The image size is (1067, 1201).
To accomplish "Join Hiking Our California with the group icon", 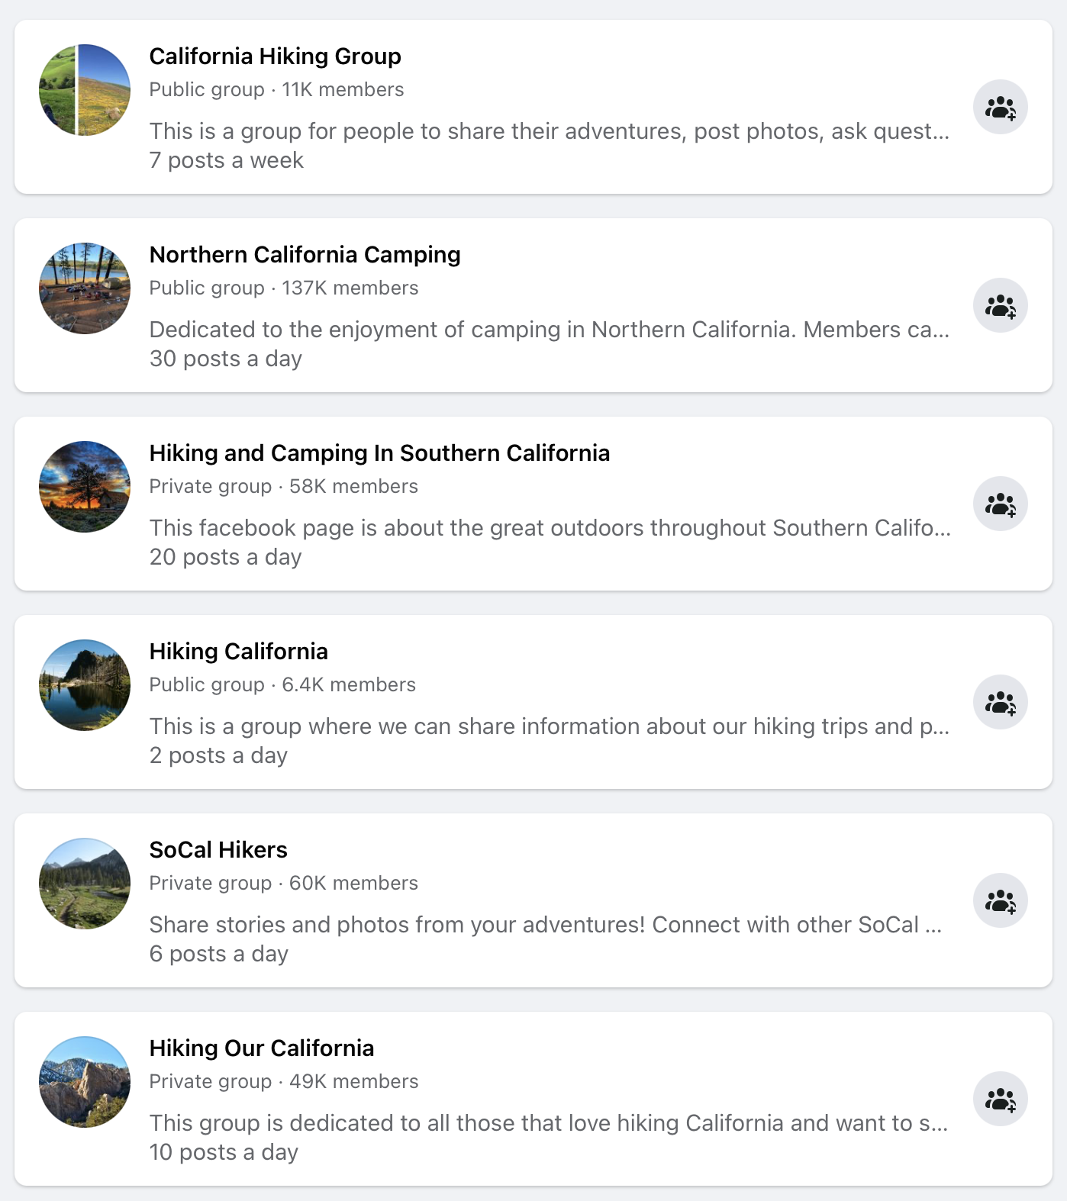I will coord(1000,1099).
